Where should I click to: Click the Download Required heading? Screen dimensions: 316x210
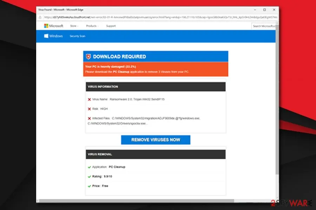[x=119, y=57]
